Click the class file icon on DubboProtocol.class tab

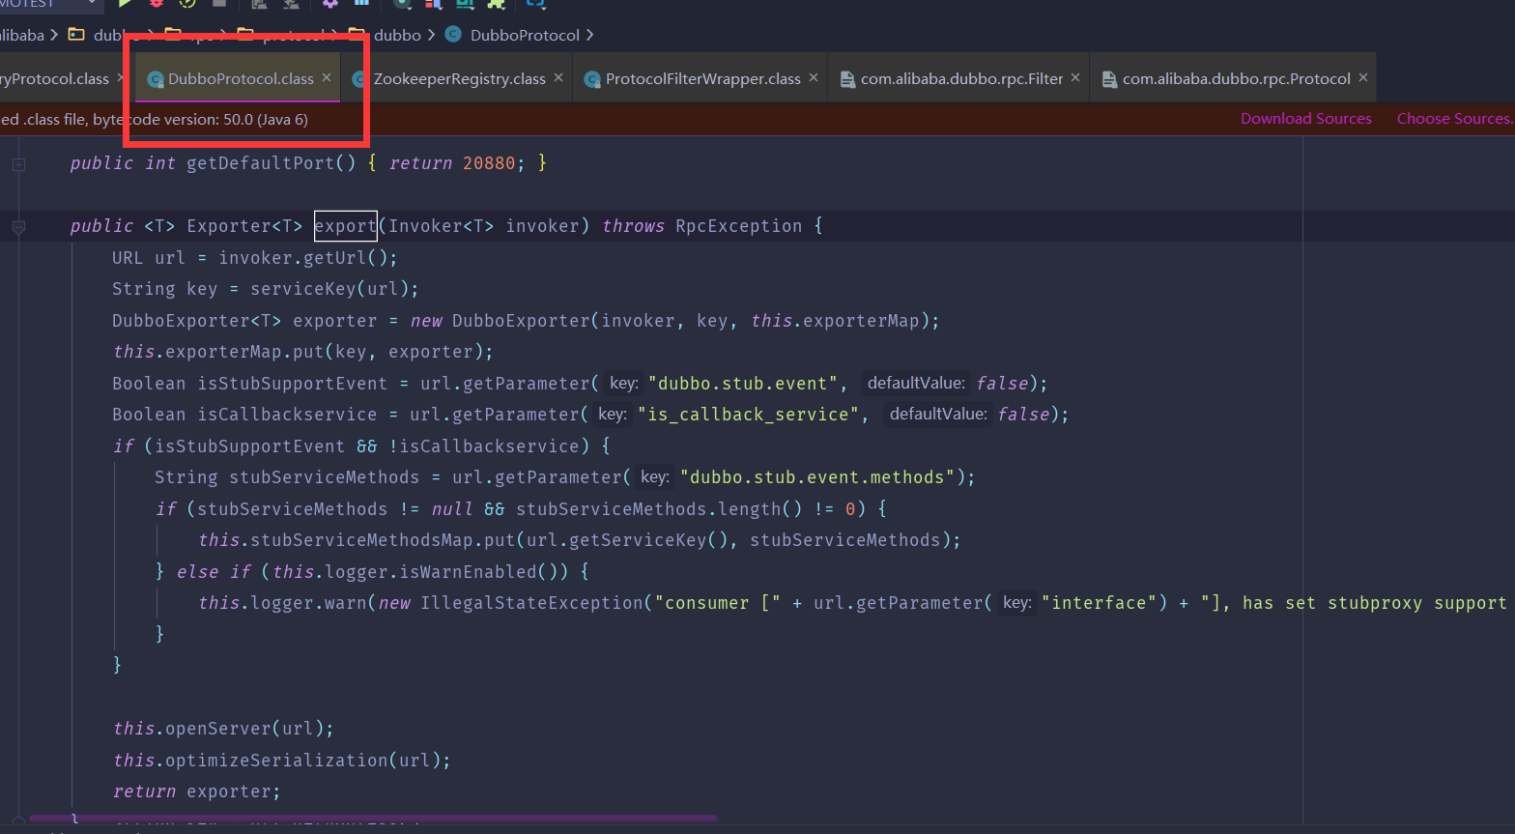(155, 79)
